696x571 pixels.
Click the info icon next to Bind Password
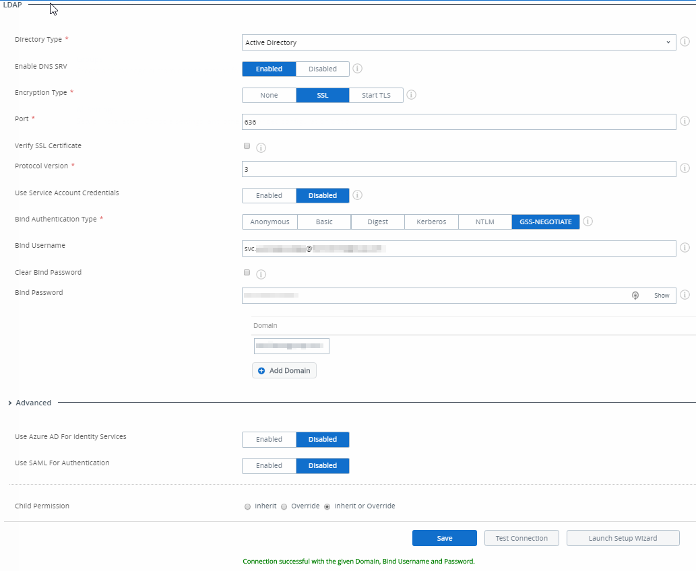[685, 295]
